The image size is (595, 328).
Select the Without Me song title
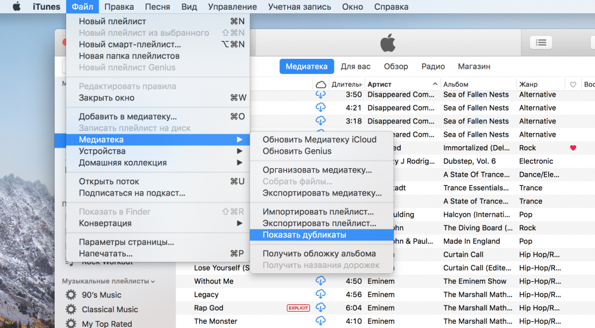214,281
